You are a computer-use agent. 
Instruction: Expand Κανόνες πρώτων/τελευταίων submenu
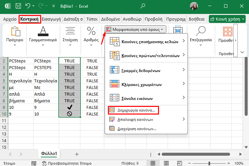146,55
